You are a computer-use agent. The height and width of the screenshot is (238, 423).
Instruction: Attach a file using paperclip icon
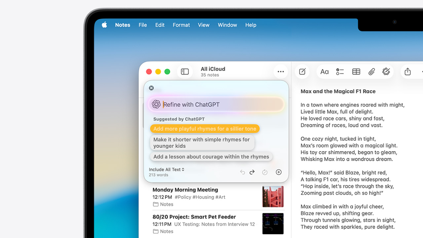point(371,72)
